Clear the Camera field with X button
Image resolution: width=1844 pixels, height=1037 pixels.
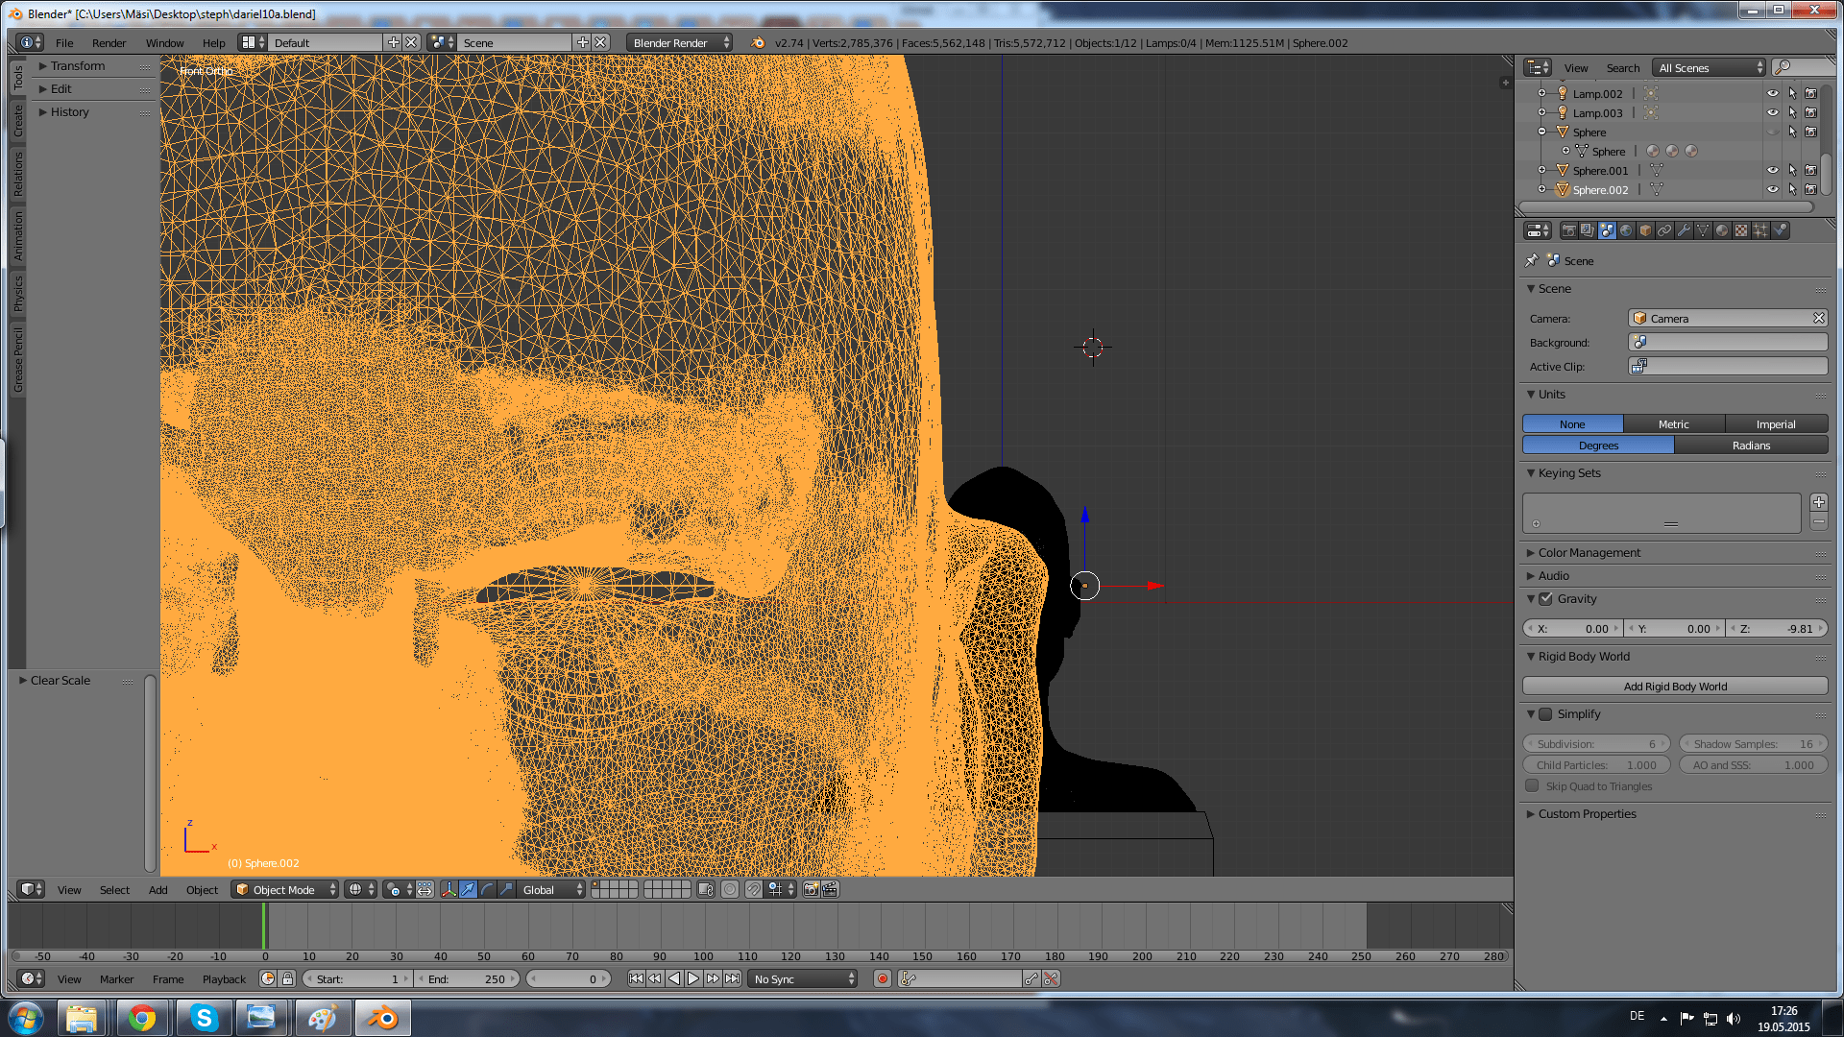click(1818, 318)
